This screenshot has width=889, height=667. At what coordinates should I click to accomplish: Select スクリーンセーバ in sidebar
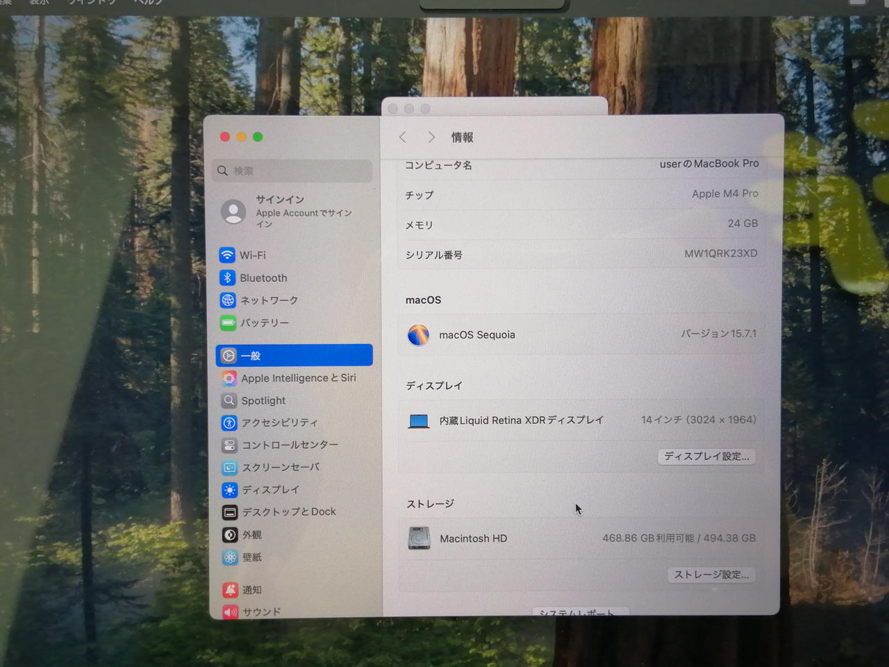[x=280, y=468]
